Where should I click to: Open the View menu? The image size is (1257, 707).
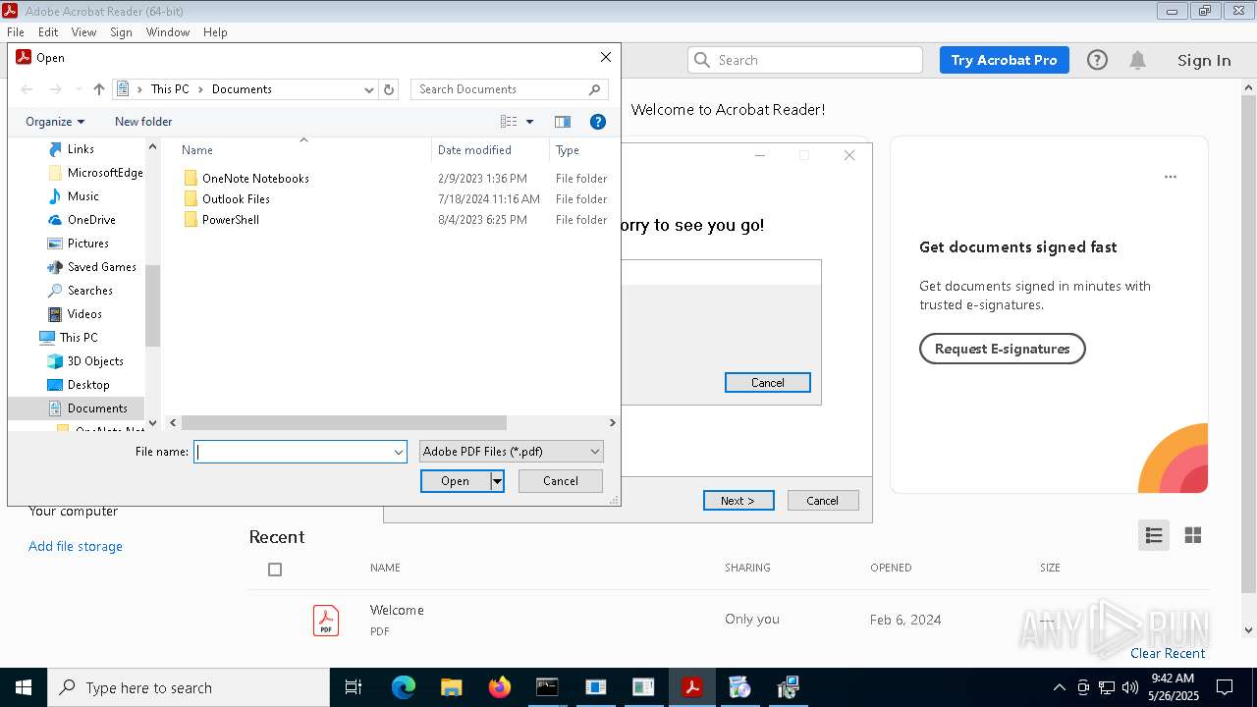pos(83,32)
